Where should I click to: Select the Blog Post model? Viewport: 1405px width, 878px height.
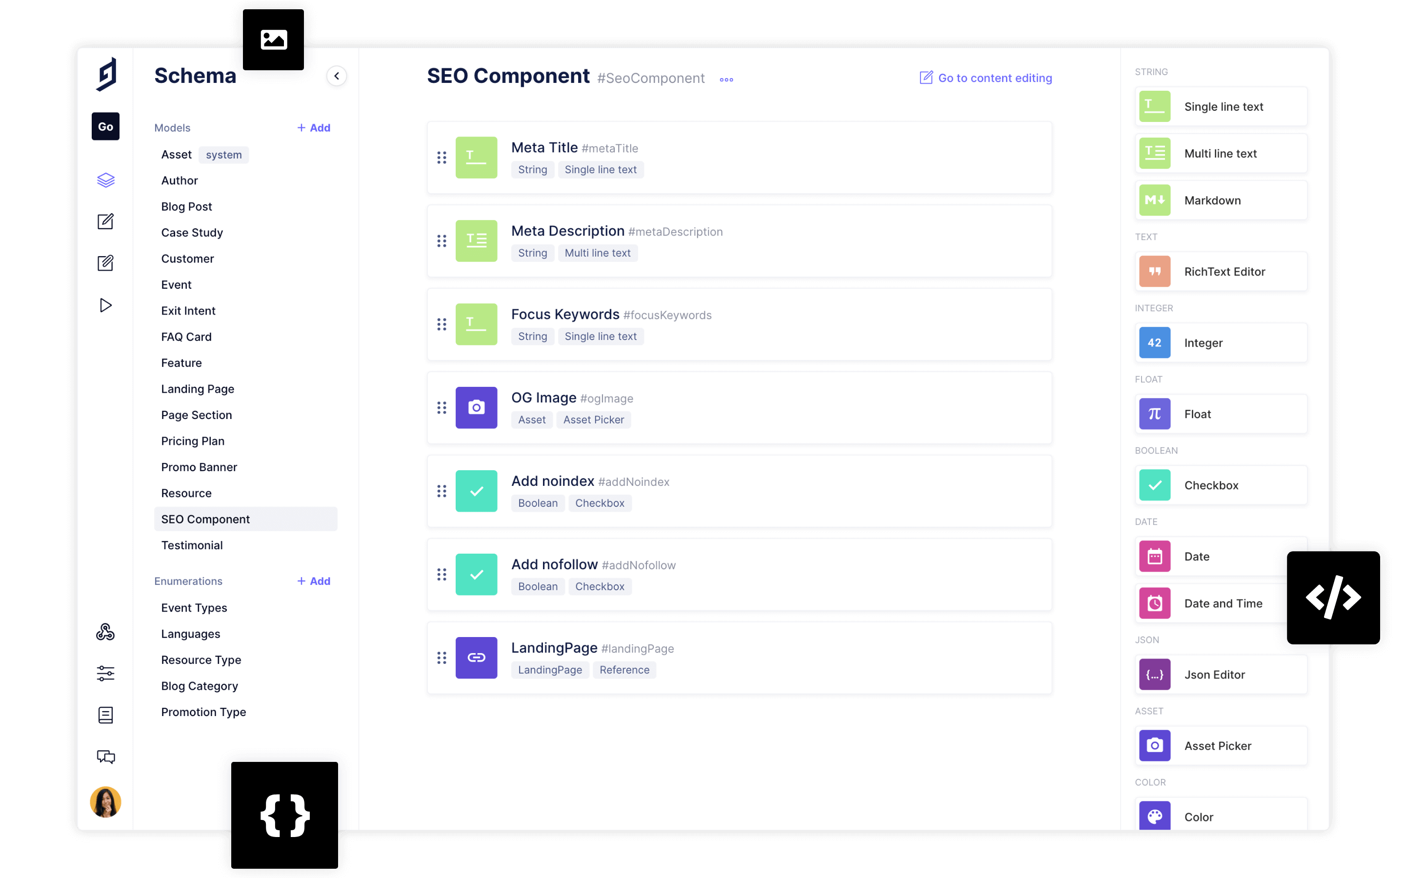pos(186,207)
